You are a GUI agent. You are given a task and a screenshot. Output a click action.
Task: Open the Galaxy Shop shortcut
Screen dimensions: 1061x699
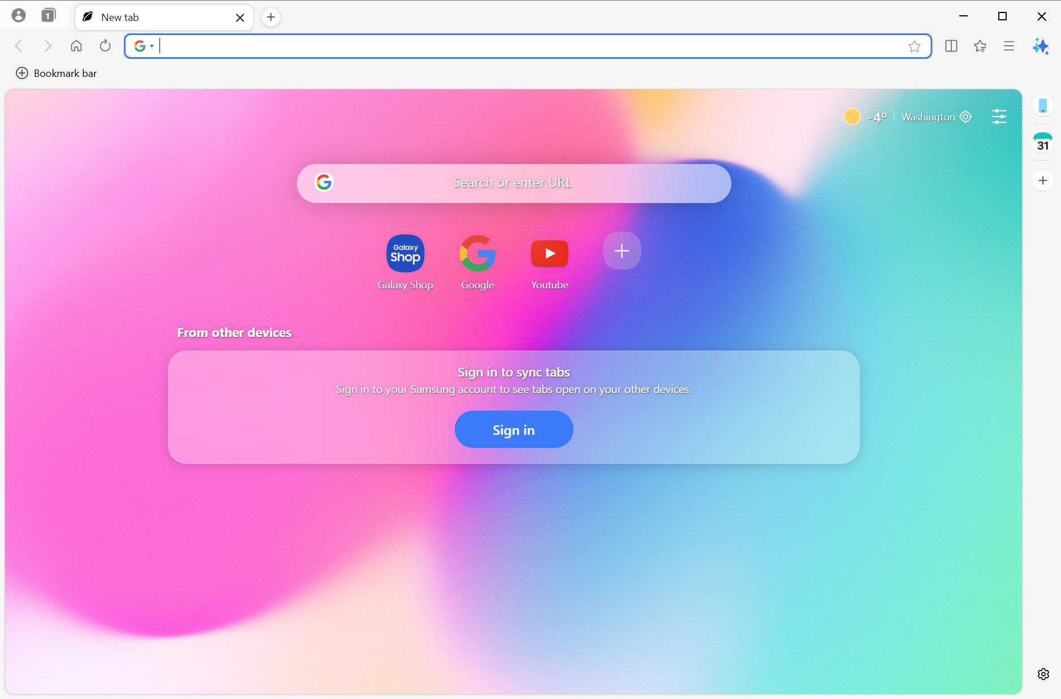tap(405, 253)
